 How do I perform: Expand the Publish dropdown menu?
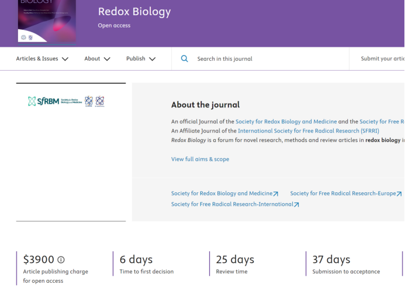click(x=141, y=58)
